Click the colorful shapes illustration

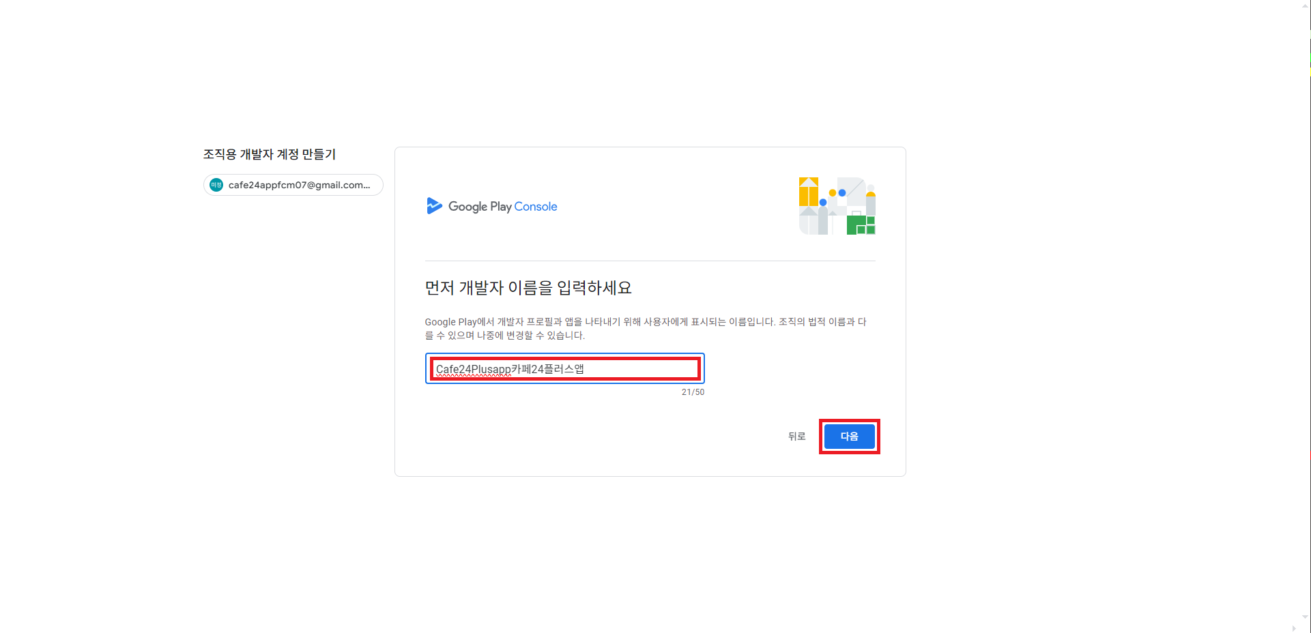(837, 206)
